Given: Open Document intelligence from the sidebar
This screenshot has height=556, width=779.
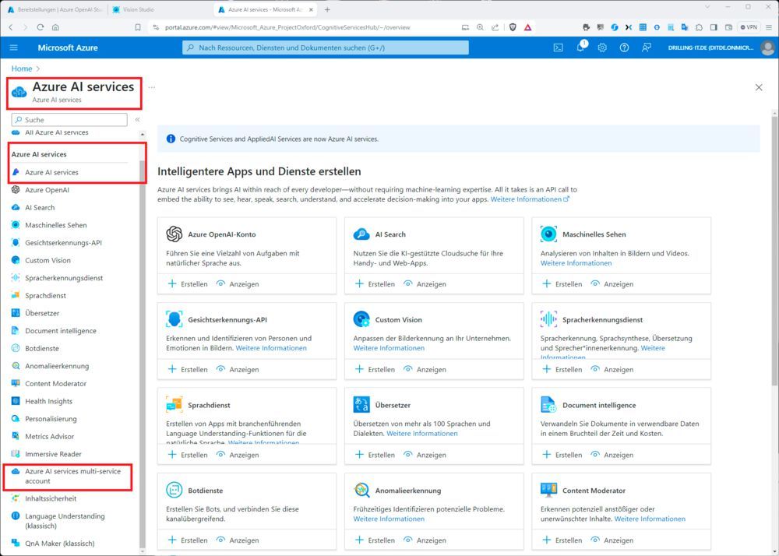Looking at the screenshot, I should coord(57,330).
